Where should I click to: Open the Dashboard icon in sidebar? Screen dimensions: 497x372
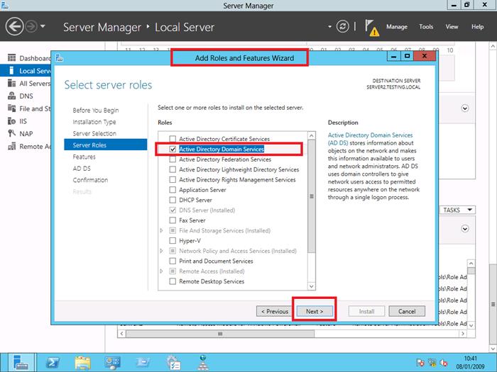12,58
